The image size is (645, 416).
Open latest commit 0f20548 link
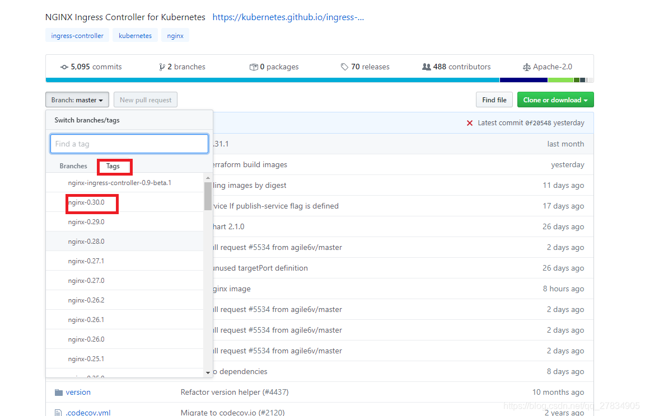538,123
